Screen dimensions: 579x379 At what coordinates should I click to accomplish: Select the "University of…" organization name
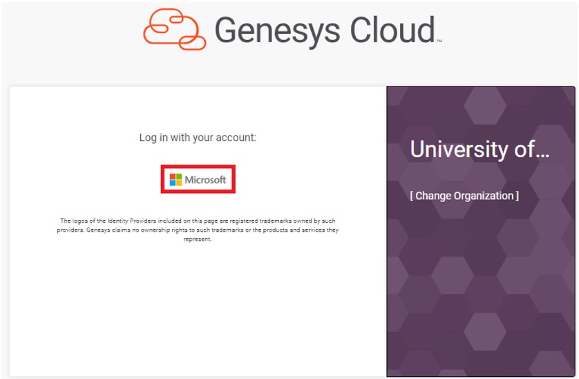point(480,149)
